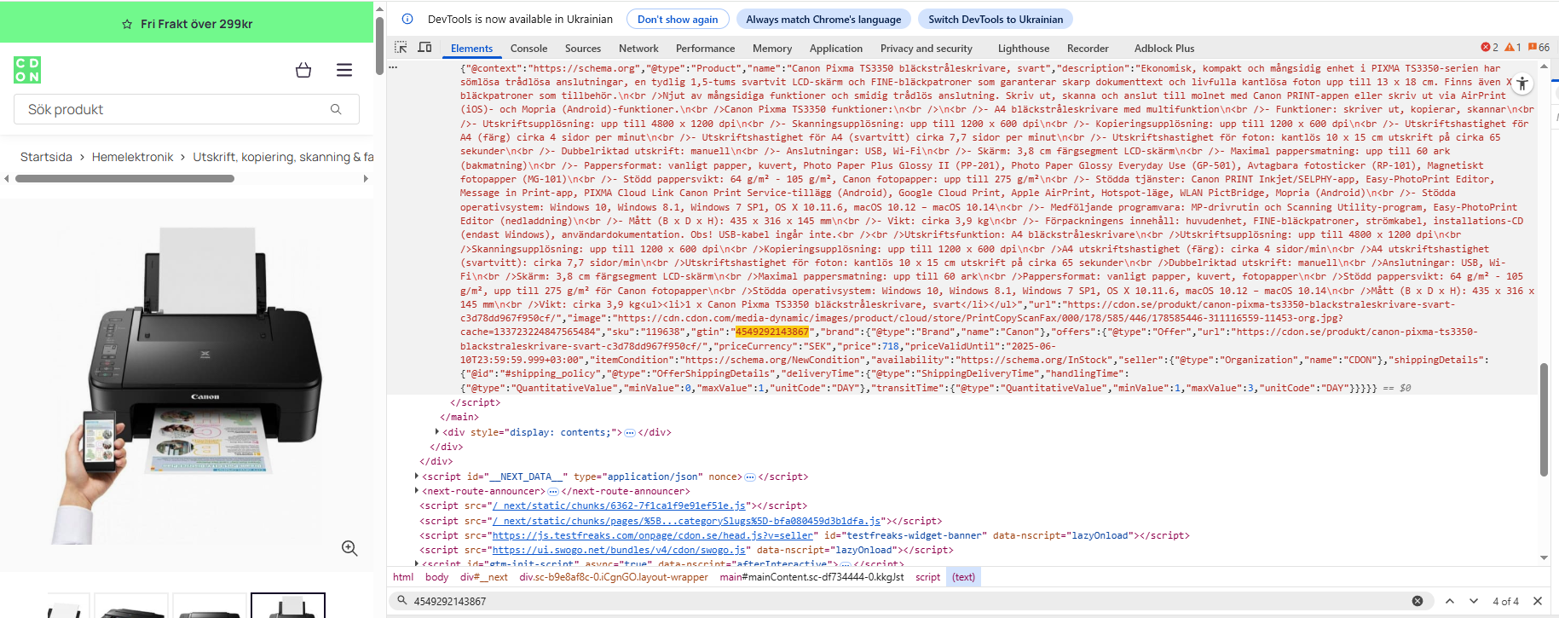1559x618 pixels.
Task: Click the main printer product image
Action: [x=187, y=384]
